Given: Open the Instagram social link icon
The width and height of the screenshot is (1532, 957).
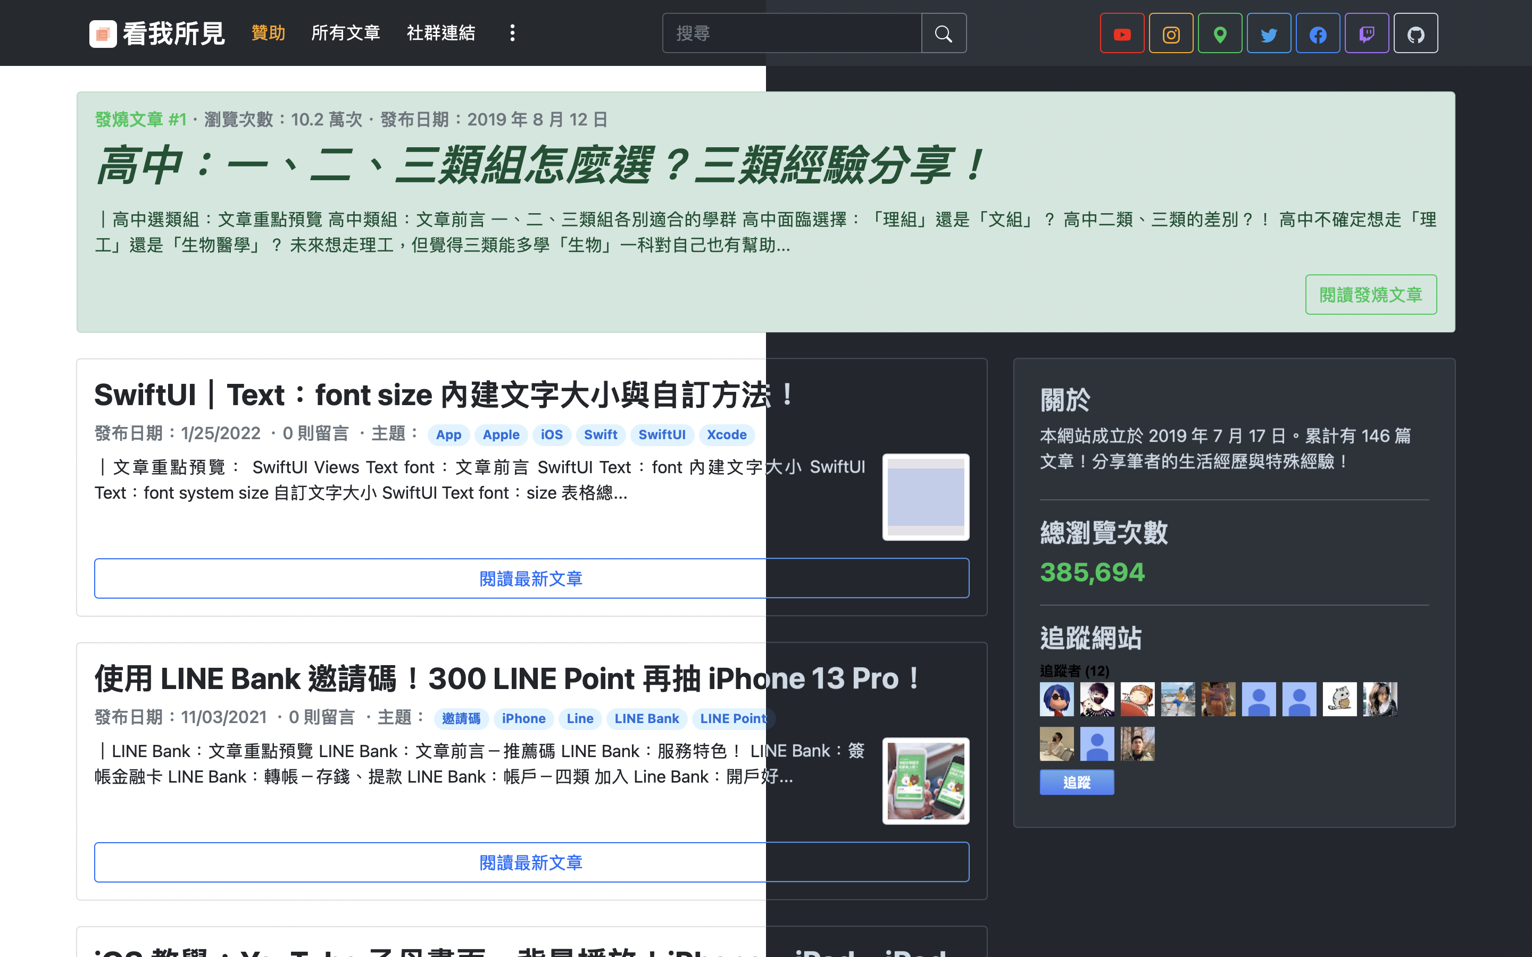Looking at the screenshot, I should [1170, 33].
